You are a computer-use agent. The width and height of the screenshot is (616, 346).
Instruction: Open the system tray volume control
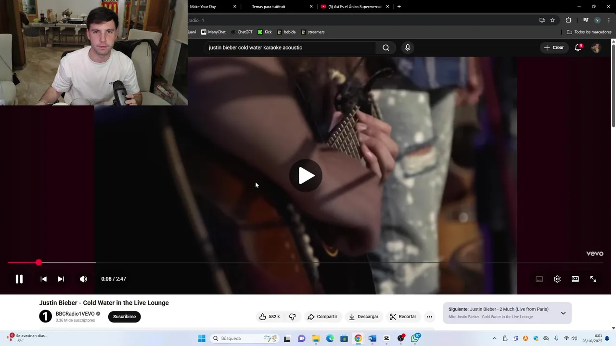pos(574,339)
